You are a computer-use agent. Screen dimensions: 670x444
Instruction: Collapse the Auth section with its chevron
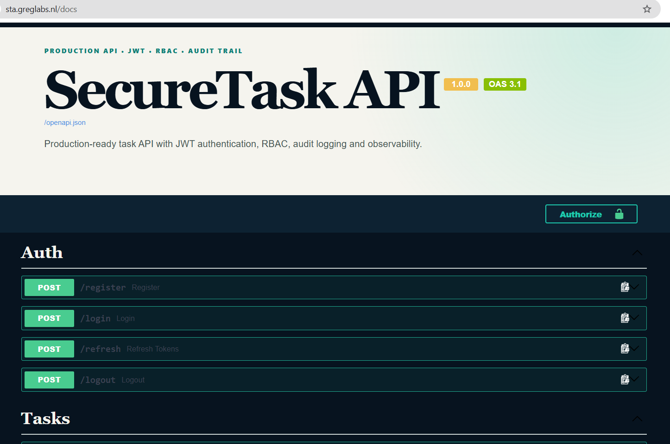pos(637,253)
